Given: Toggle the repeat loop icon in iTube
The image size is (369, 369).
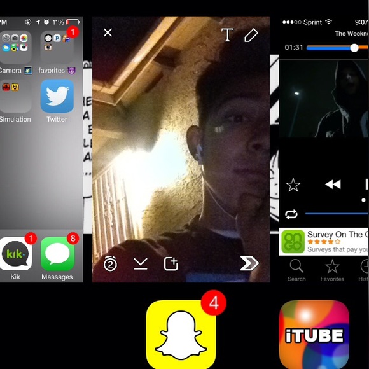Looking at the screenshot, I should [x=291, y=214].
